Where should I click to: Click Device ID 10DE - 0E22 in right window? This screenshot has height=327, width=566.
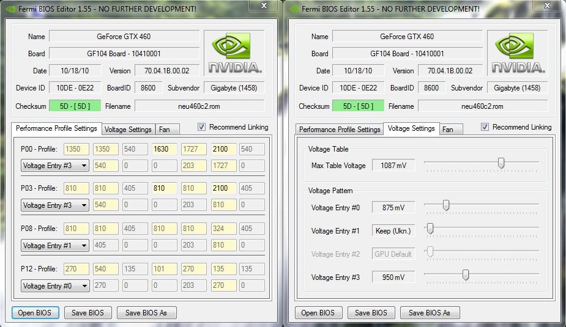358,88
